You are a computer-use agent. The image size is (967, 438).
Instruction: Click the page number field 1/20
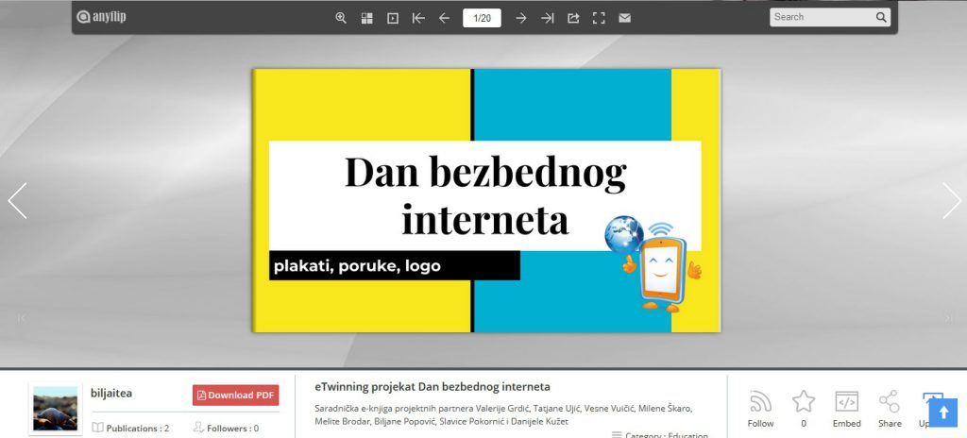pyautogui.click(x=482, y=18)
